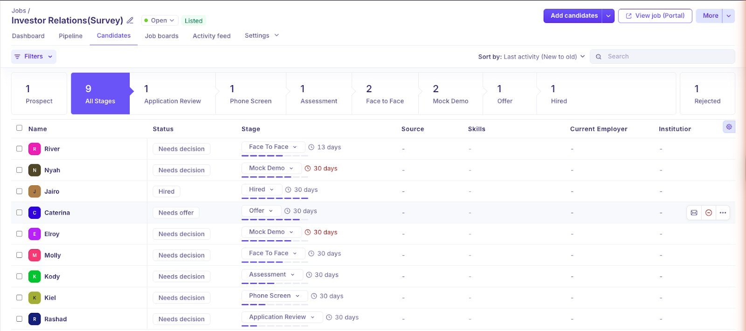This screenshot has width=746, height=331.
Task: Click Jairo's brown avatar icon
Action: [35, 191]
